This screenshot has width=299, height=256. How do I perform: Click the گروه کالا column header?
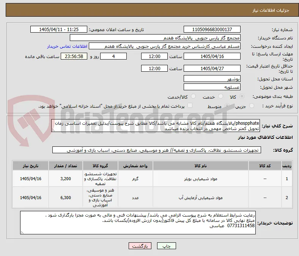pyautogui.click(x=100, y=166)
